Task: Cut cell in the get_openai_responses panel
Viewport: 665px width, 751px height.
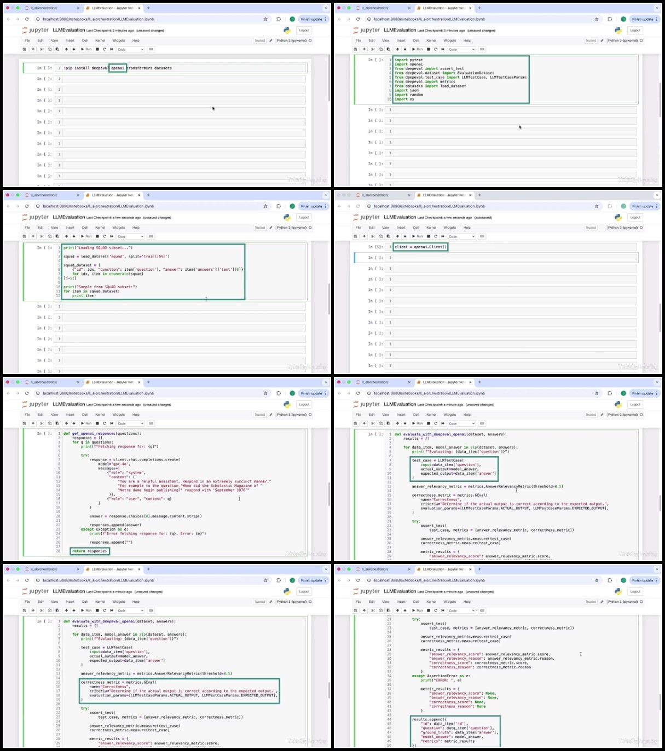Action: click(x=42, y=423)
